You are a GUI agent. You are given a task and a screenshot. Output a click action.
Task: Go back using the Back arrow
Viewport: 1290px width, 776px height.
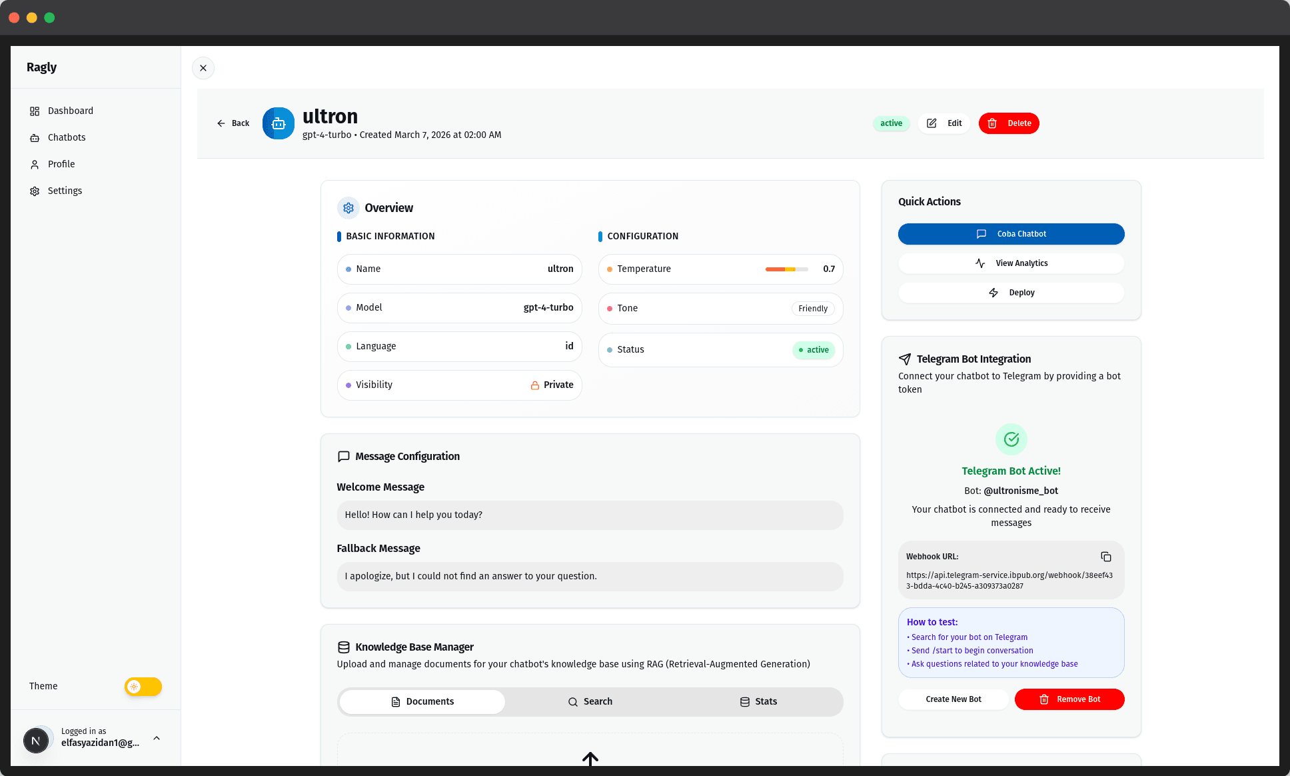pos(233,123)
